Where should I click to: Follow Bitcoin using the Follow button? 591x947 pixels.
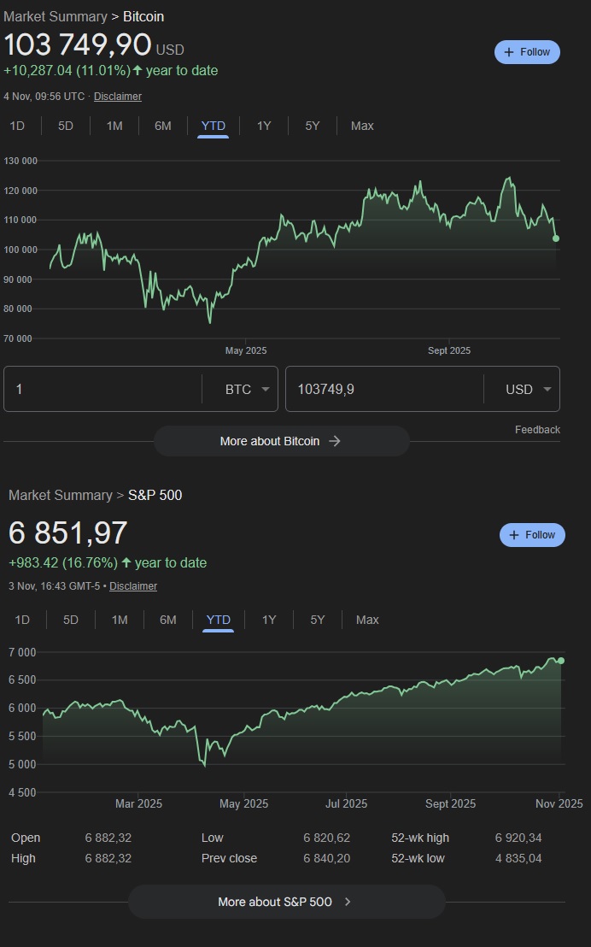[x=527, y=52]
